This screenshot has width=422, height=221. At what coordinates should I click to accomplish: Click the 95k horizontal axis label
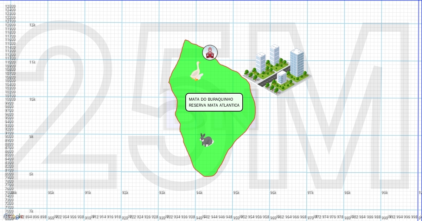coord(236,192)
